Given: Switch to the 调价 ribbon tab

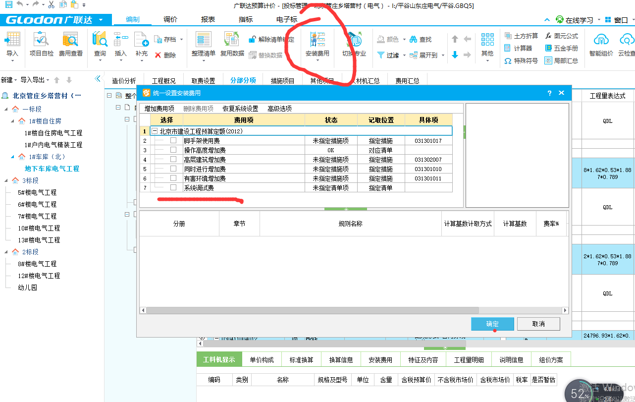Looking at the screenshot, I should tap(170, 20).
